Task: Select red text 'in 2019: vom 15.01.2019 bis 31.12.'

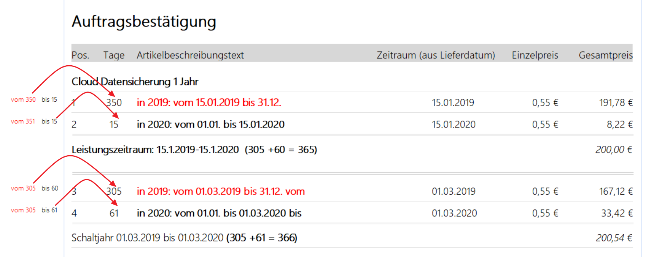Action: tap(209, 102)
